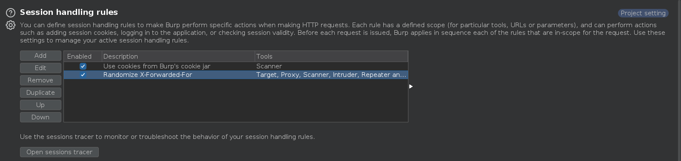Toggle the Randomize X-Forwarded-For Enabled checkbox
Viewport: 681px width, 161px height.
pos(83,75)
